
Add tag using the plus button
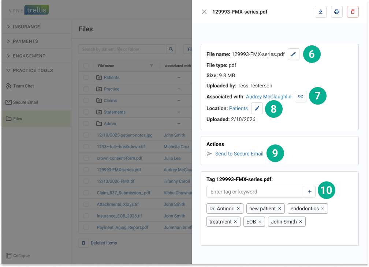[x=309, y=192]
